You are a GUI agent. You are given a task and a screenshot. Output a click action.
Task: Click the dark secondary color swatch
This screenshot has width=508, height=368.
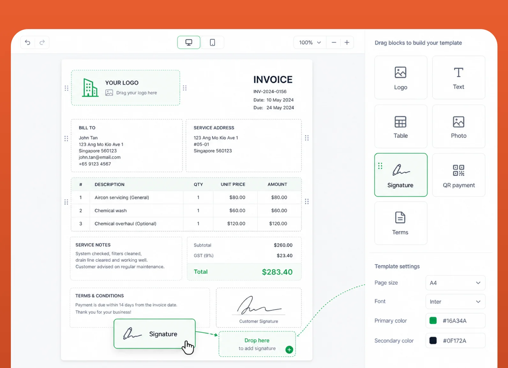[x=433, y=341]
